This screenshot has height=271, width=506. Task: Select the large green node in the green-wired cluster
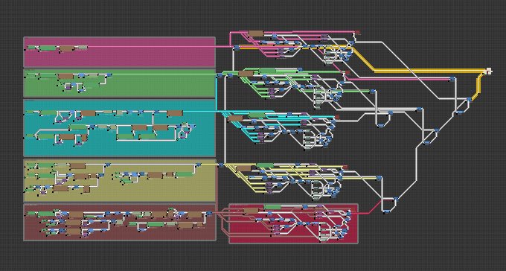point(268,71)
